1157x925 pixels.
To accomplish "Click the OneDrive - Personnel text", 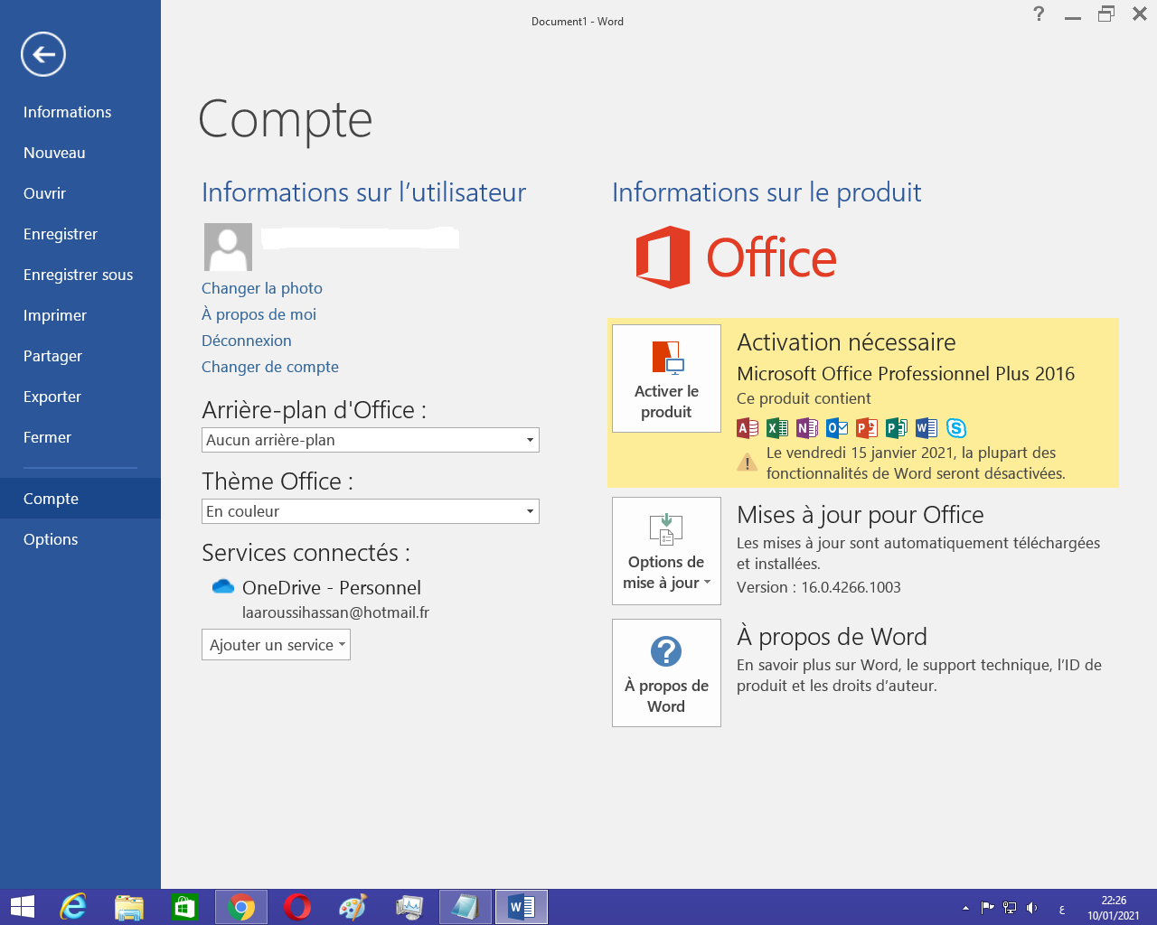I will 332,587.
